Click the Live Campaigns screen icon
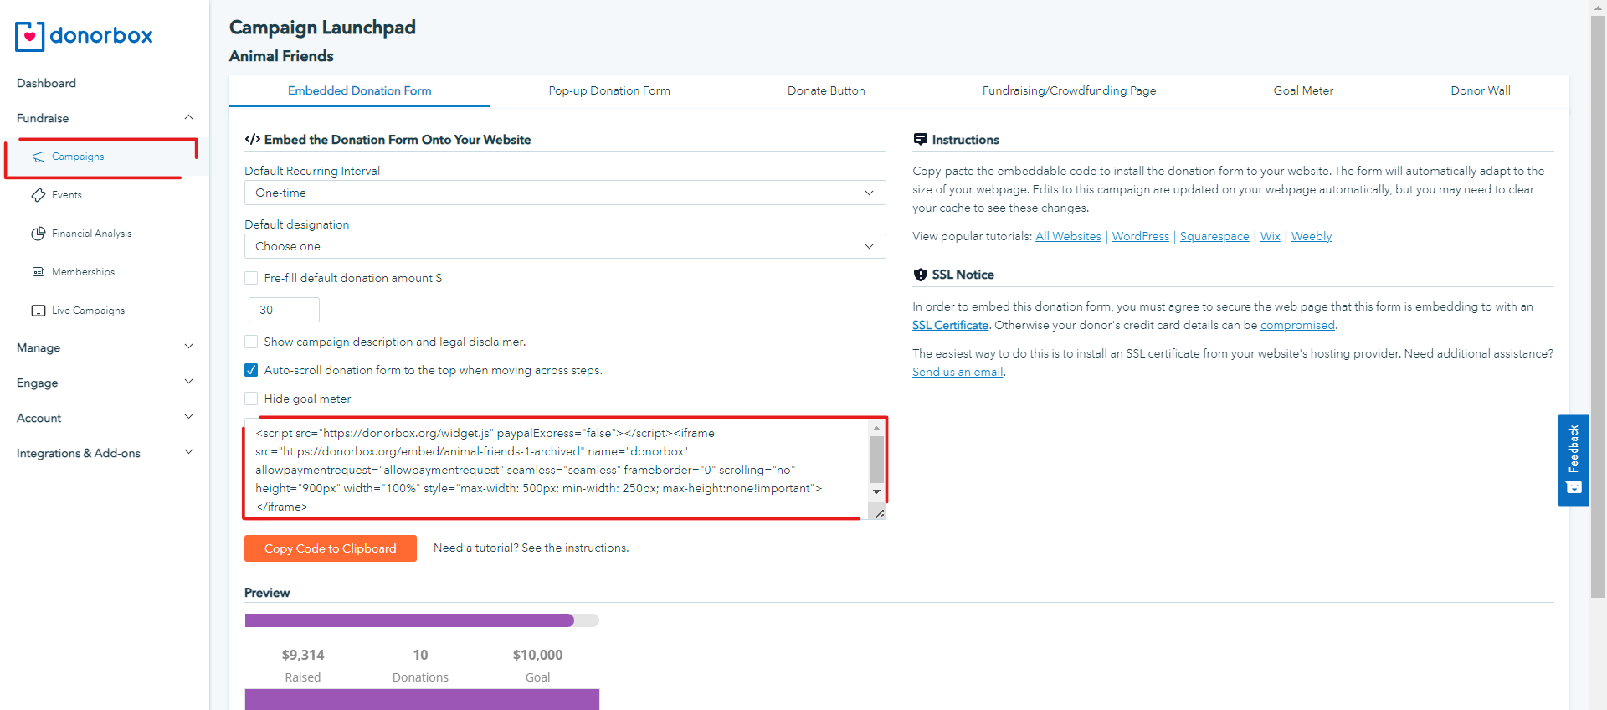Viewport: 1607px width, 710px height. [x=39, y=311]
